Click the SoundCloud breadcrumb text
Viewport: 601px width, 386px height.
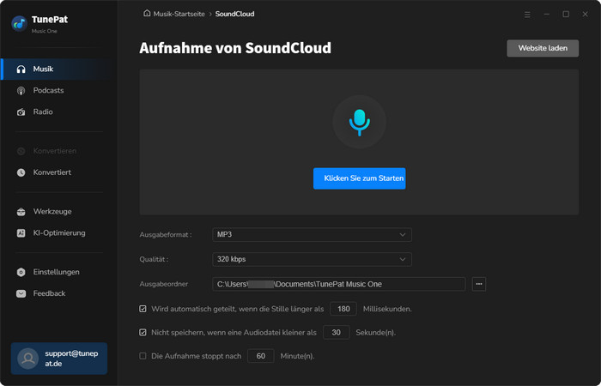(x=234, y=14)
